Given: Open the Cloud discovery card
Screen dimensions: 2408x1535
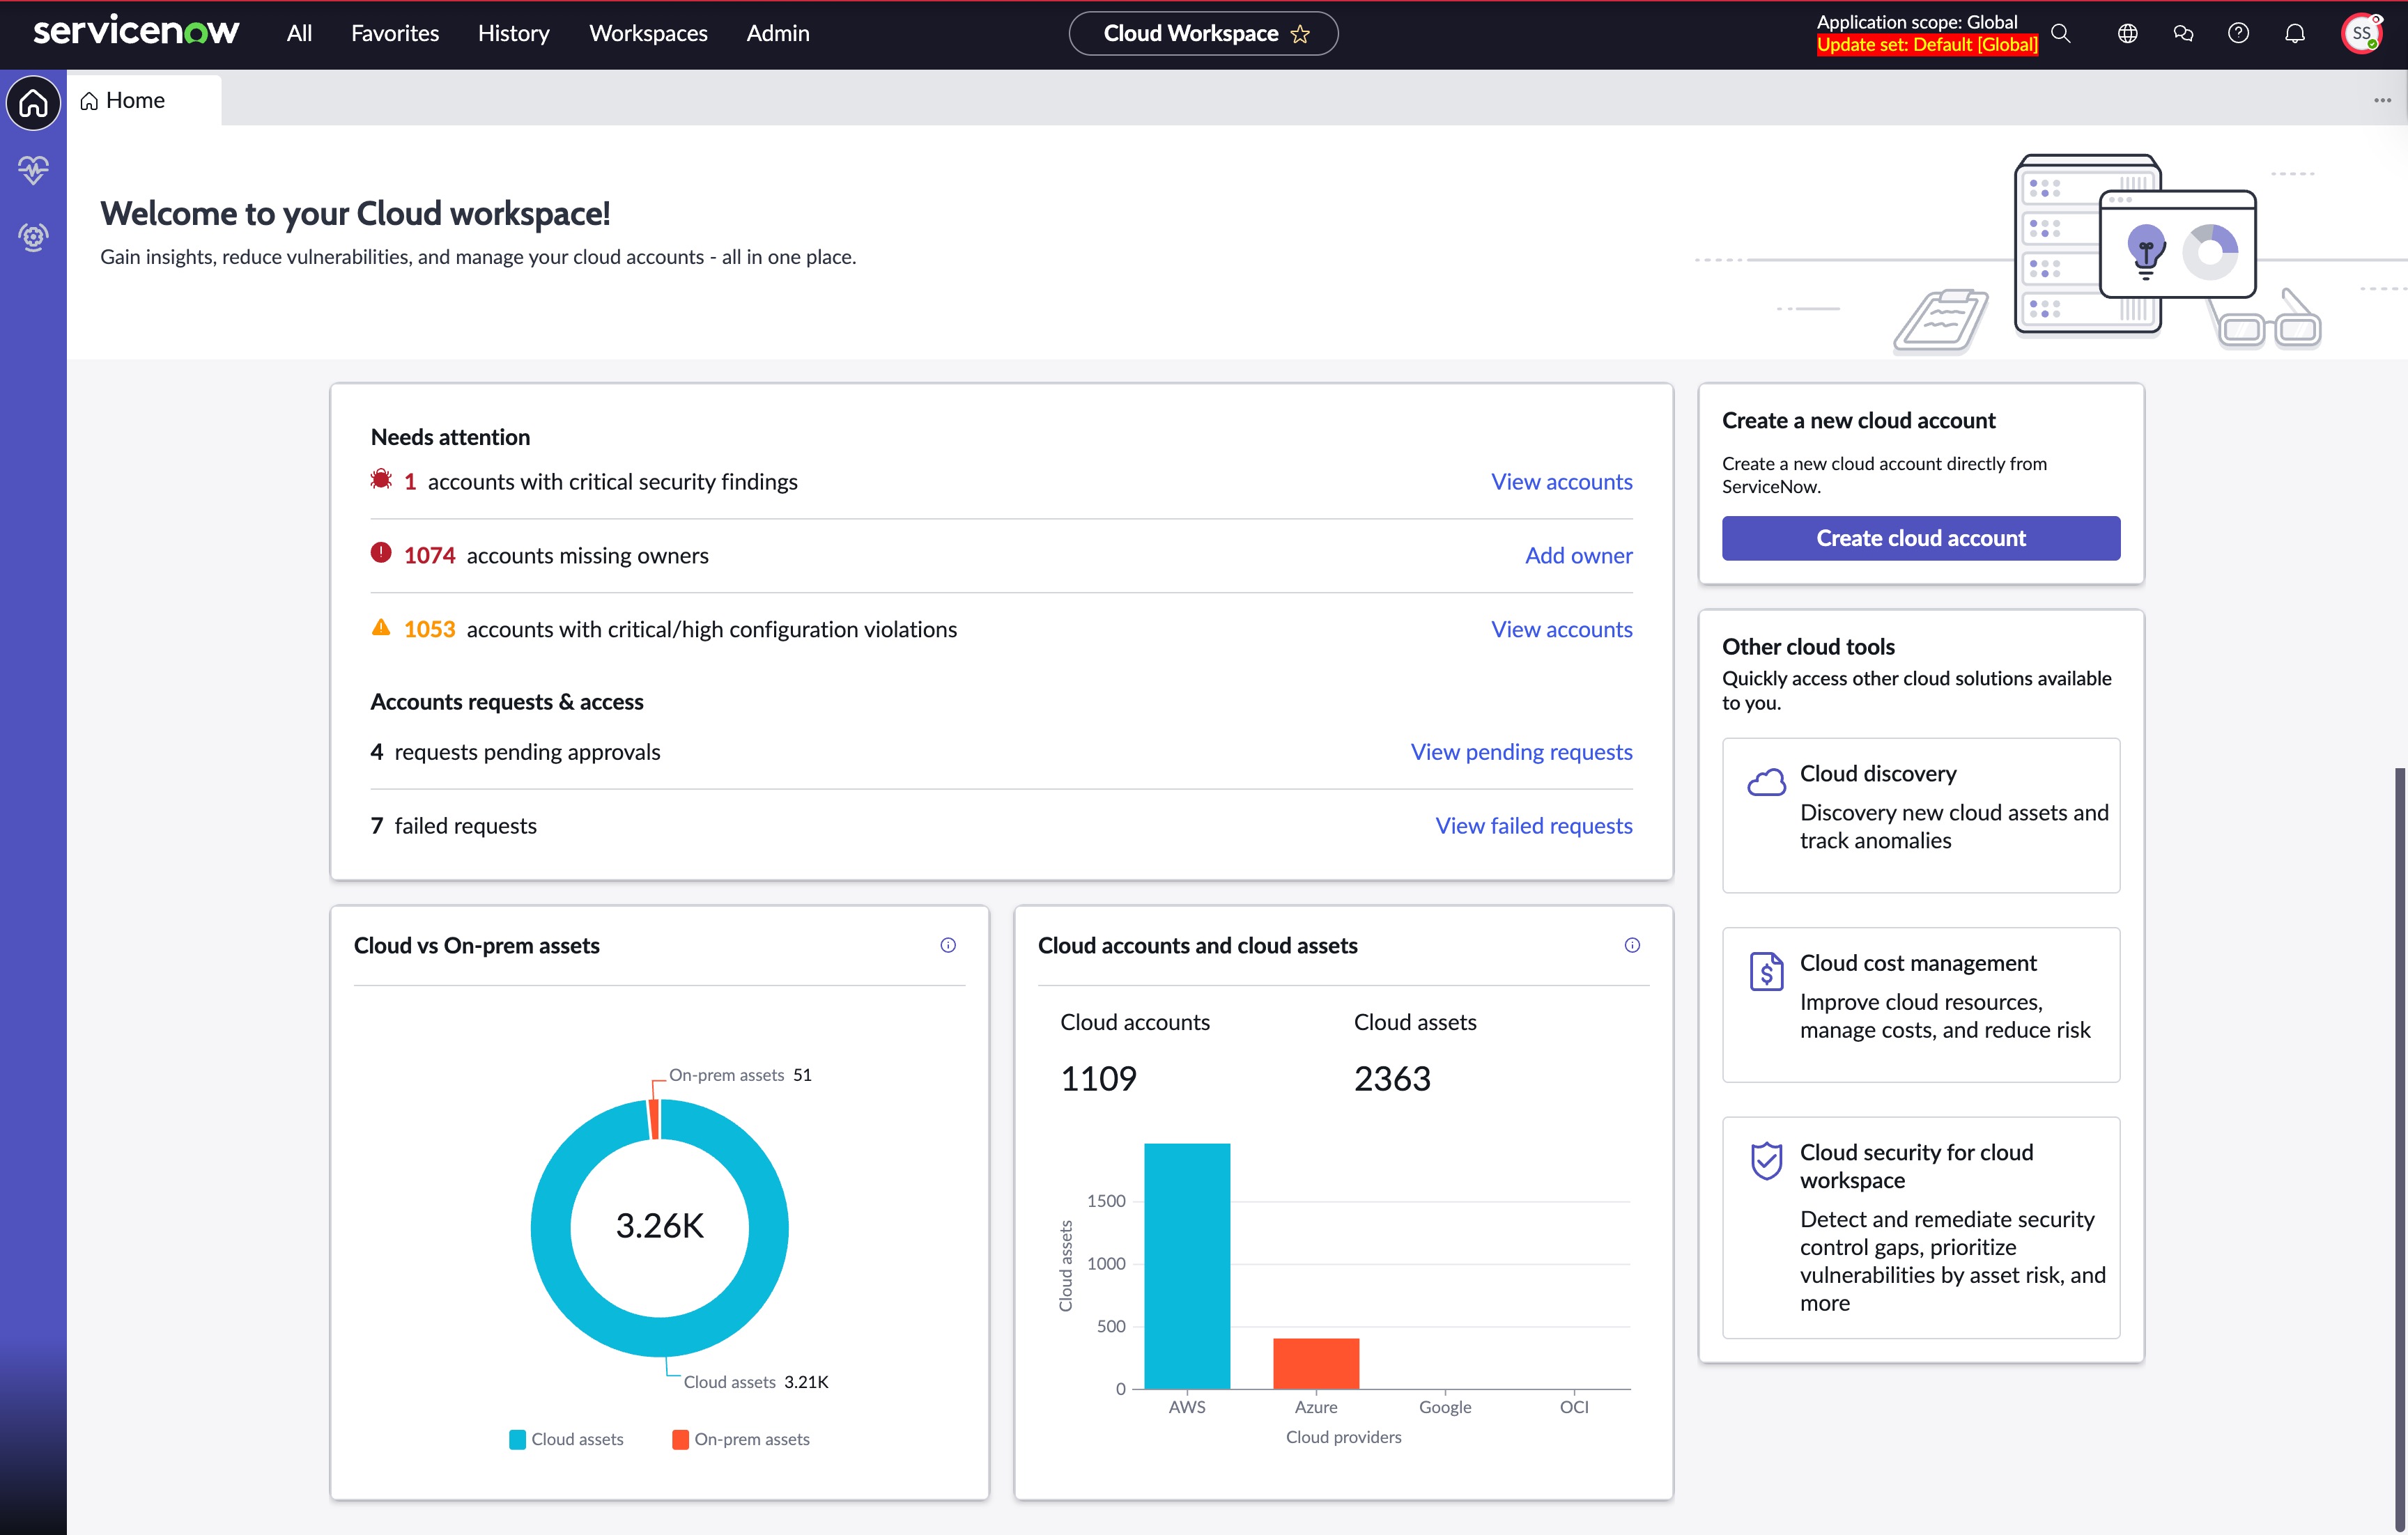Looking at the screenshot, I should coord(1921,814).
